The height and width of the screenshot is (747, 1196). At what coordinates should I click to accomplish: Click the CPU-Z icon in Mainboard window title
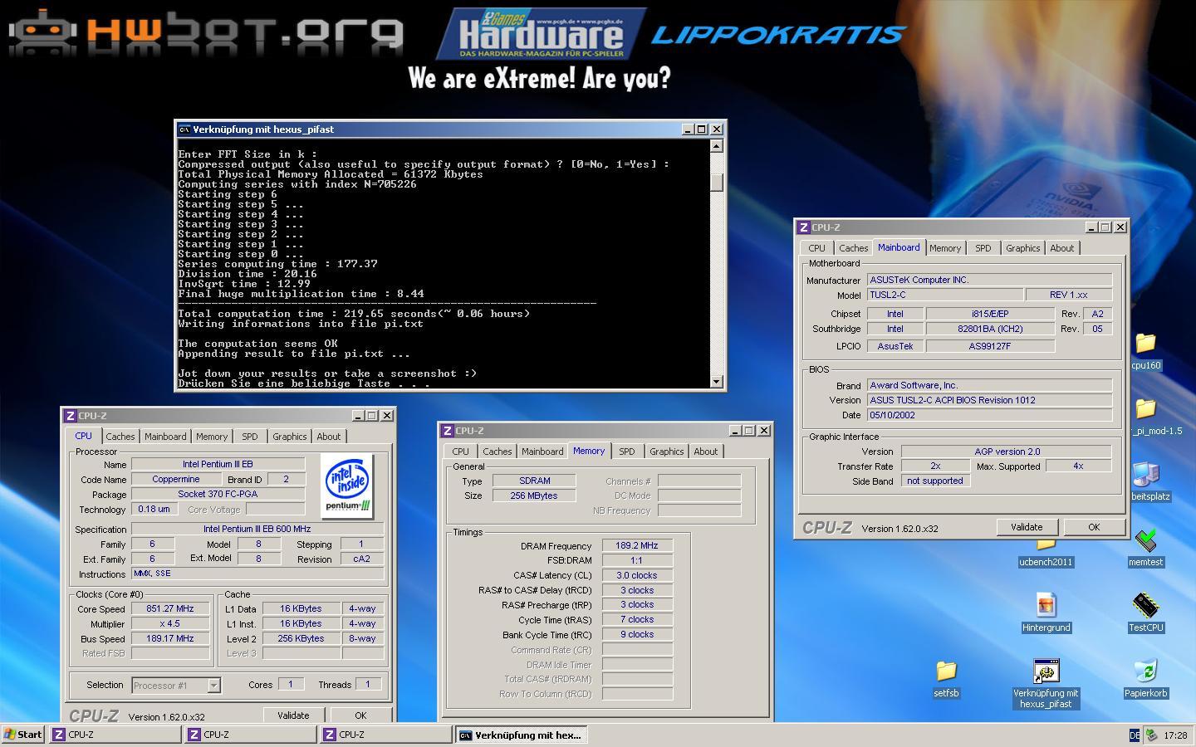[x=803, y=227]
